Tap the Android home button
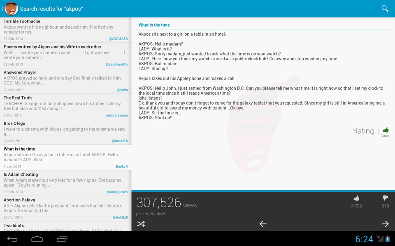 click(x=37, y=239)
